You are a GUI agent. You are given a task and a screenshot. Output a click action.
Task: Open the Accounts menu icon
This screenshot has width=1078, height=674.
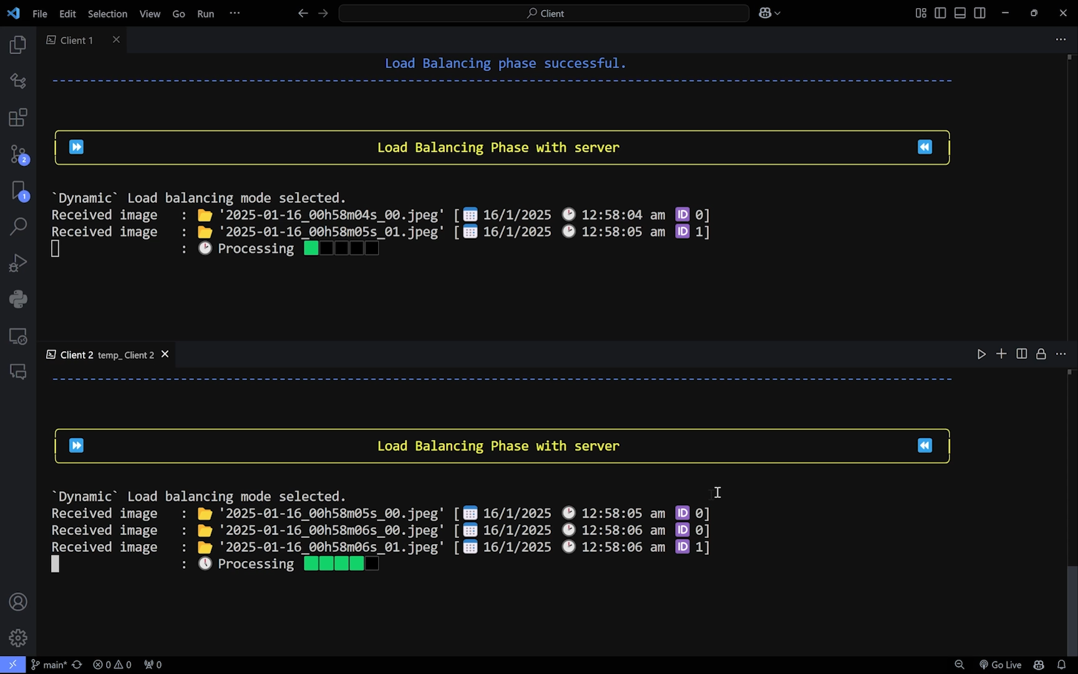(18, 602)
